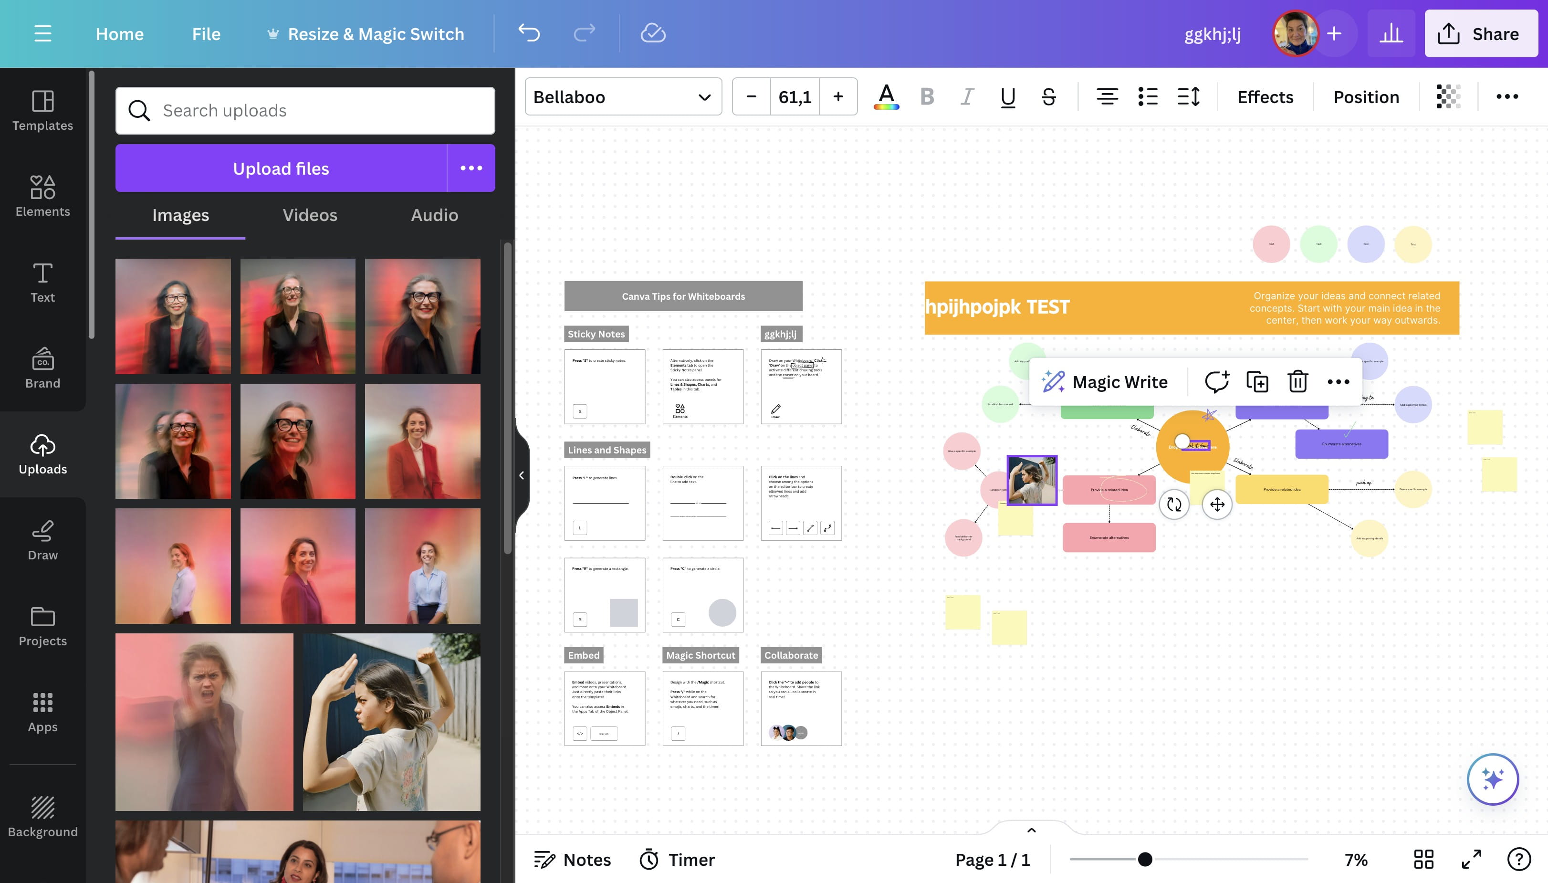Add a comment via speech bubble icon
Viewport: 1548px width, 883px height.
[x=1216, y=381]
